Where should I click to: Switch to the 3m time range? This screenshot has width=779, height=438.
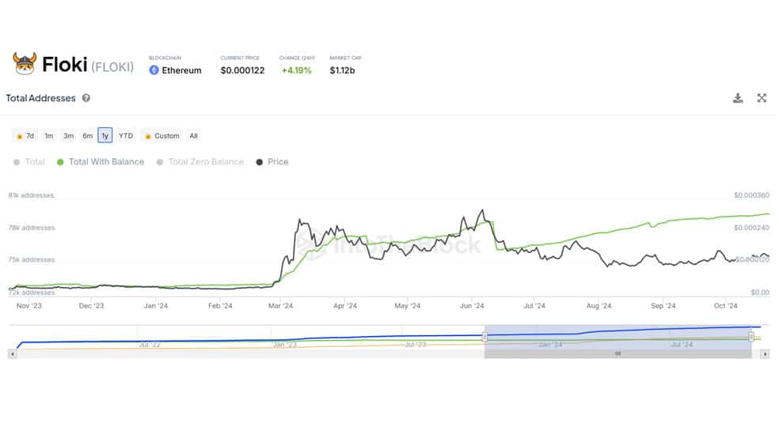(x=69, y=135)
